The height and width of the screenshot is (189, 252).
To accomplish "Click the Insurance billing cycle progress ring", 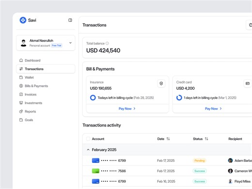I will click(93, 98).
